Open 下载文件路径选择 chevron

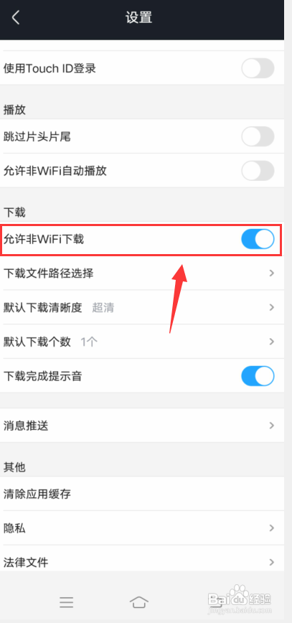(272, 273)
